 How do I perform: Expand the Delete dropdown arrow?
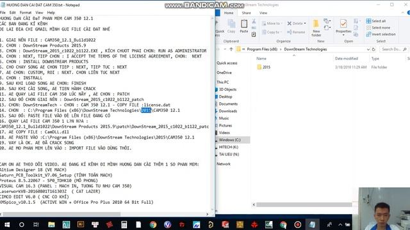click(305, 24)
